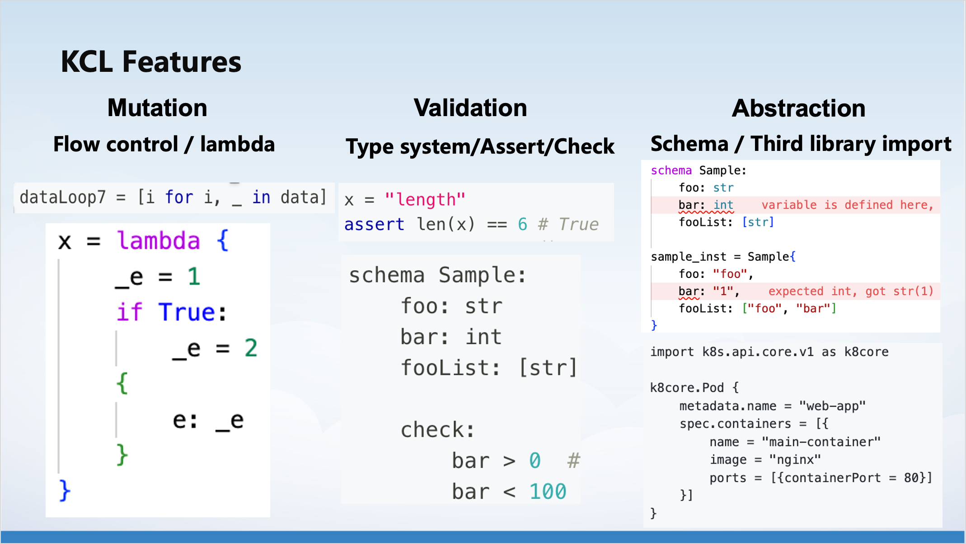Click 'fooList: [str]' in the validation snippet
Image resolution: width=966 pixels, height=544 pixels.
(x=489, y=367)
